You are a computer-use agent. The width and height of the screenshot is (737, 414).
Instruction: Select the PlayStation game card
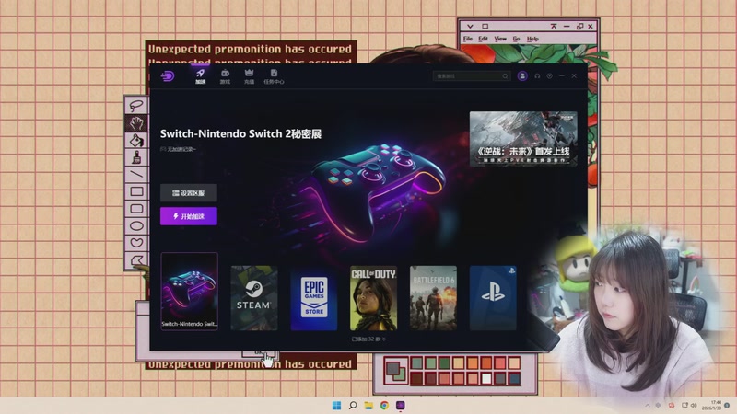tap(493, 298)
